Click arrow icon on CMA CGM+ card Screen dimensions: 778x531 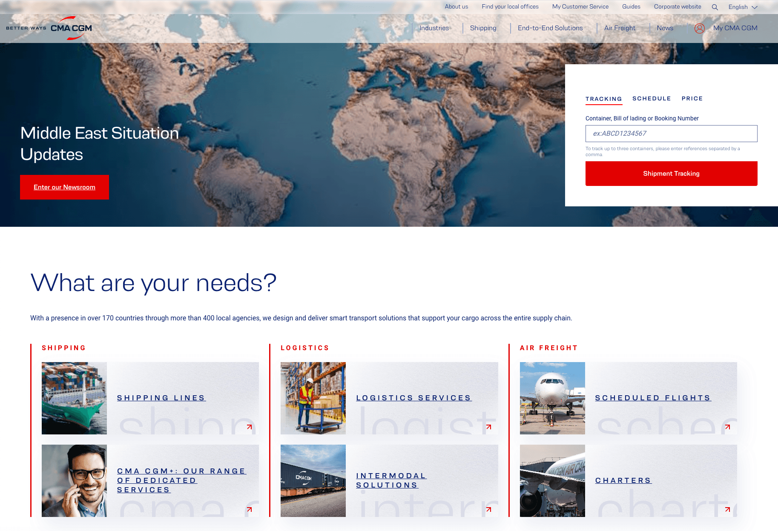tap(250, 509)
